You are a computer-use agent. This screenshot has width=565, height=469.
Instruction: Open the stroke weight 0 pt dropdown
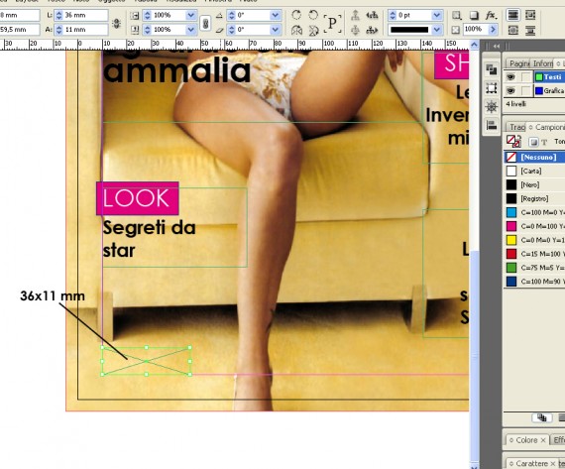437,16
